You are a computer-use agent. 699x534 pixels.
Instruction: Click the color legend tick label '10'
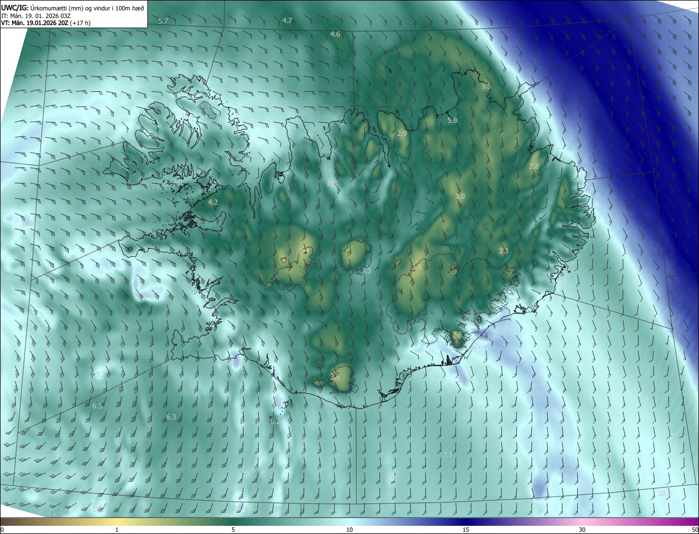(349, 530)
